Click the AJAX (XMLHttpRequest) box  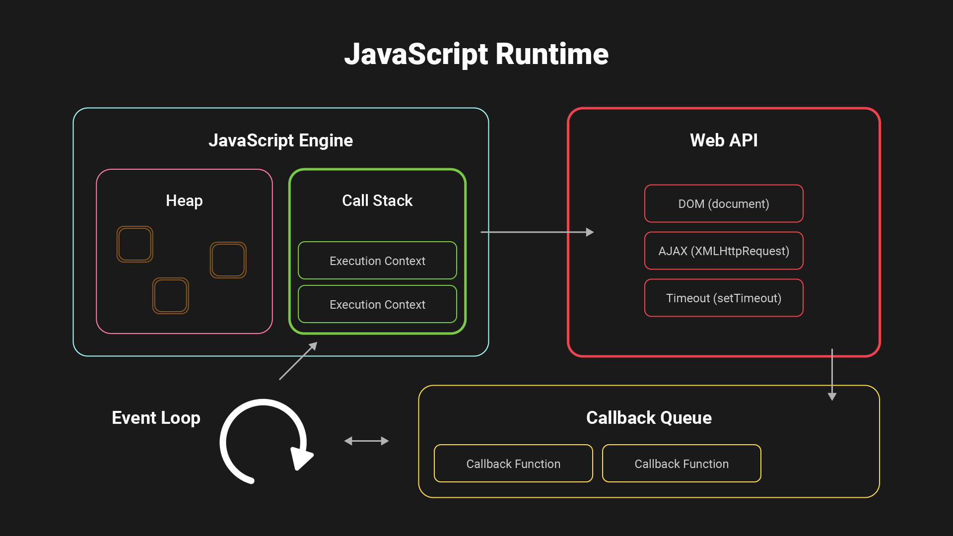[724, 251]
